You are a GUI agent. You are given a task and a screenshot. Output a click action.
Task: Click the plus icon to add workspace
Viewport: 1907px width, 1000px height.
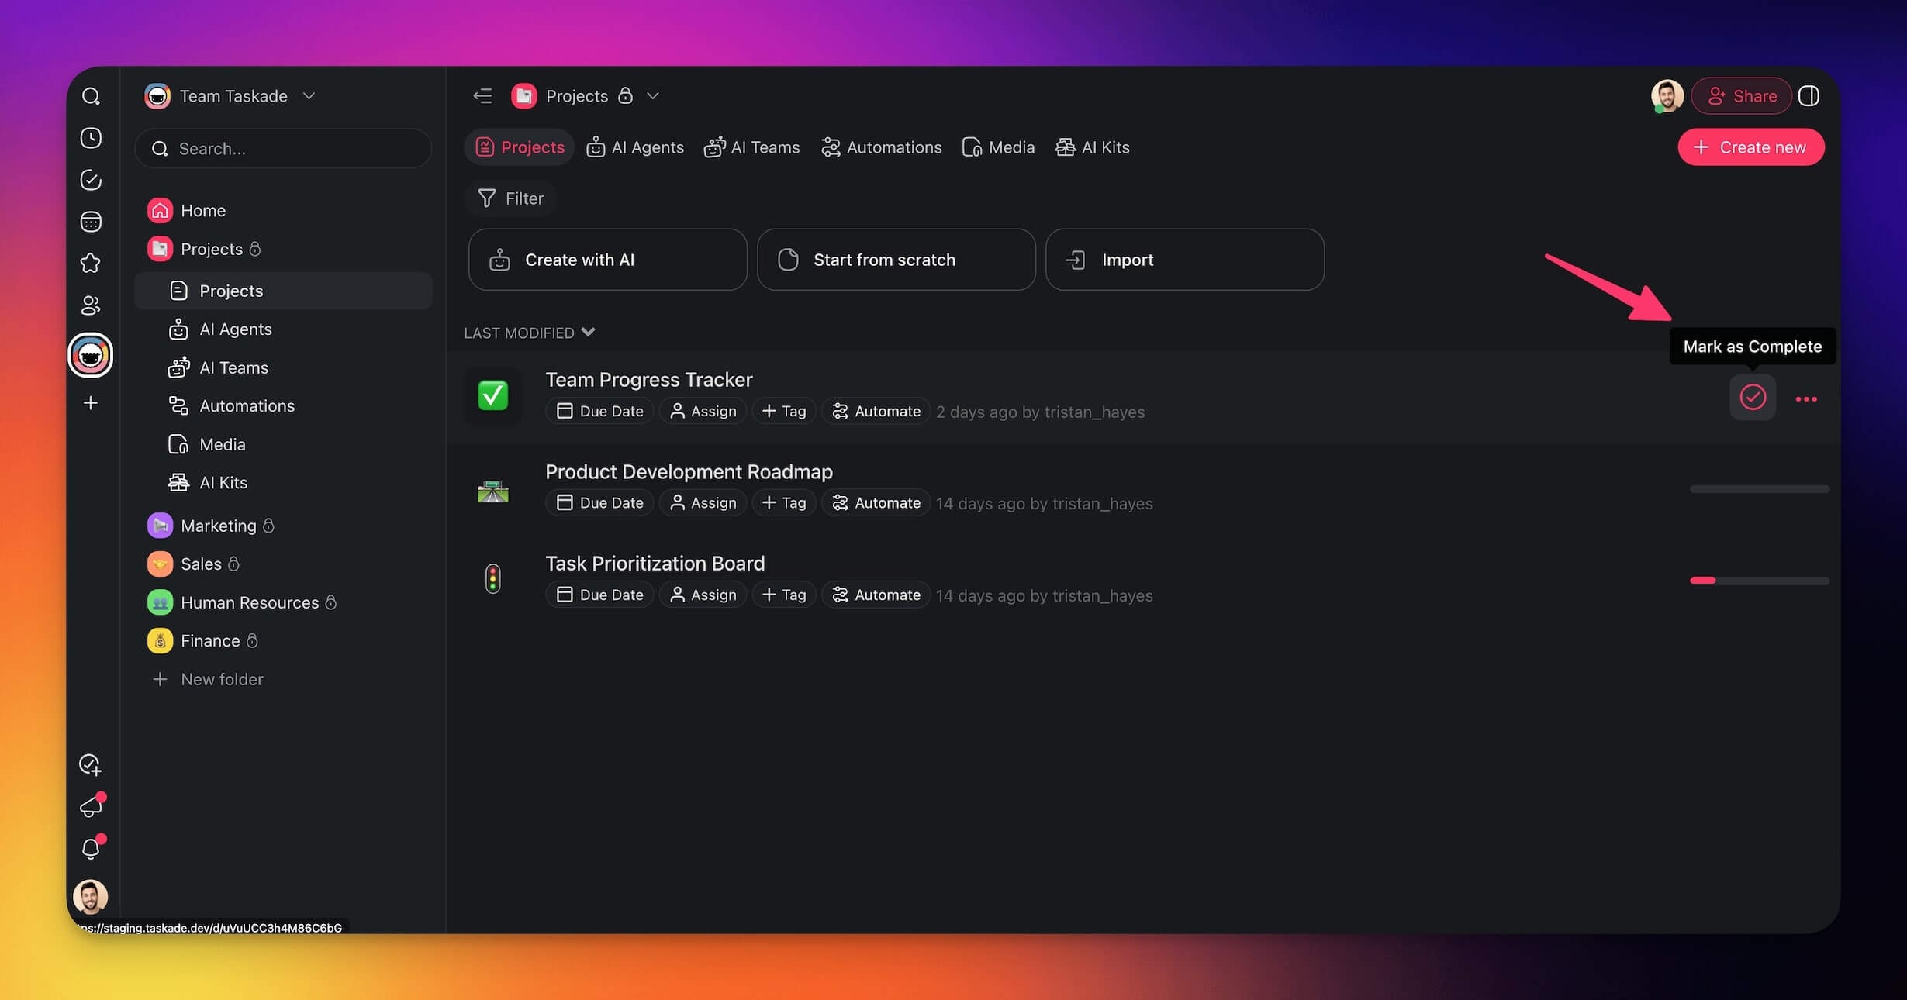click(x=91, y=403)
